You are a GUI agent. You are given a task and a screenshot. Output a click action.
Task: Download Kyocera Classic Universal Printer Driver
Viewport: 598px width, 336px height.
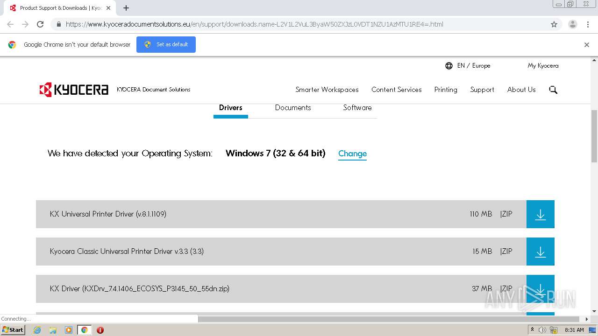pos(540,252)
